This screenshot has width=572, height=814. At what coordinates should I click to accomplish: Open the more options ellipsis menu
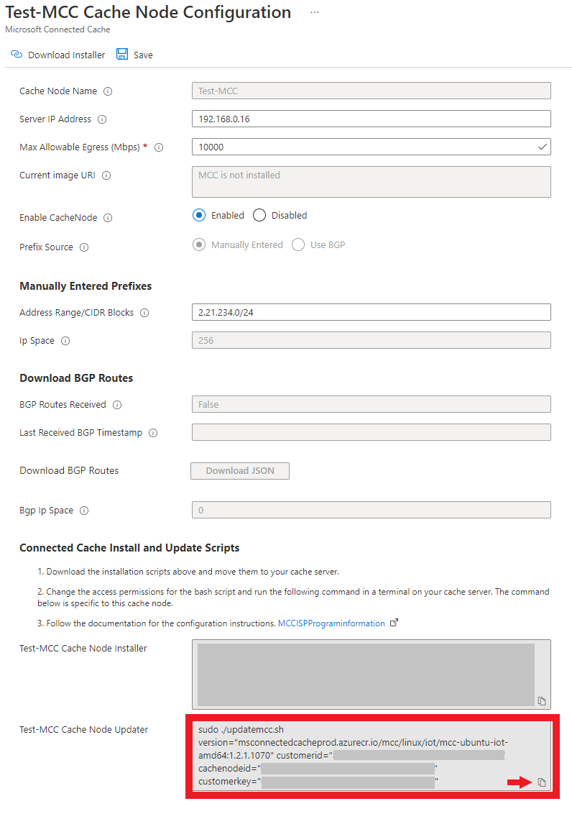coord(315,13)
